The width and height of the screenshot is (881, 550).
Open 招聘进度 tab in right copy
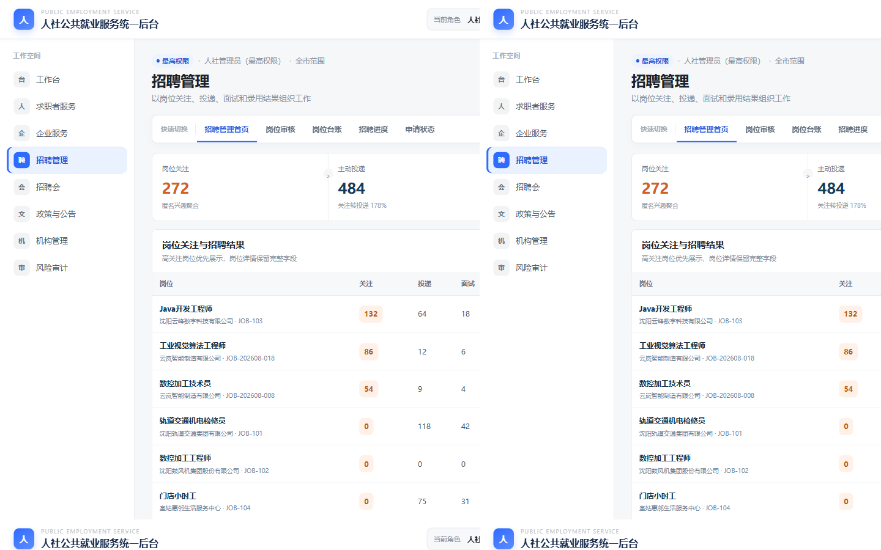[853, 130]
